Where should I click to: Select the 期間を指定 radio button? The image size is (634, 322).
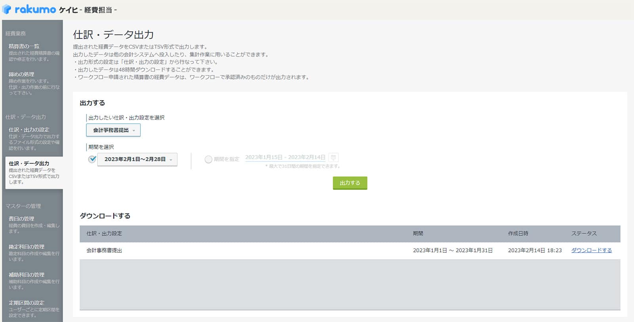click(x=208, y=159)
